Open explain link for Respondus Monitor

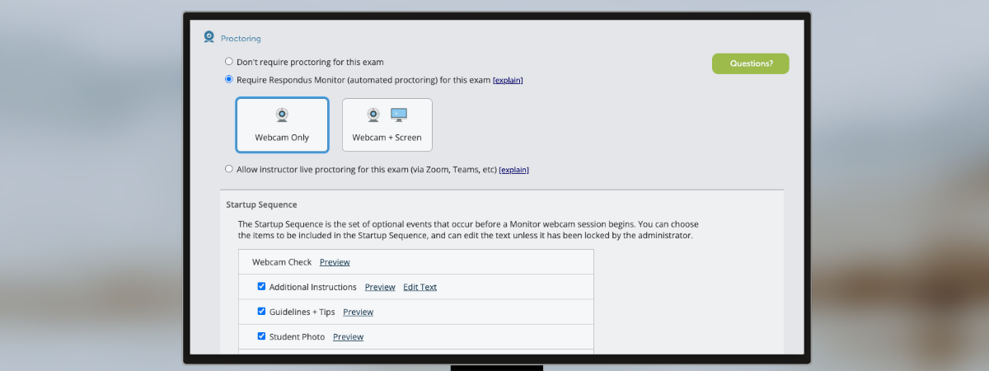[x=508, y=81]
